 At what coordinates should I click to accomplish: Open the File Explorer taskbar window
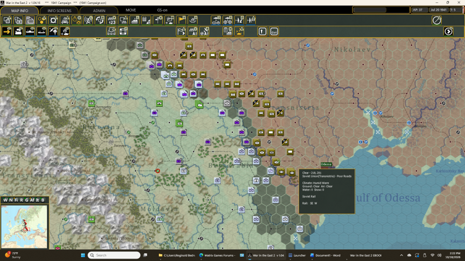pos(177,255)
